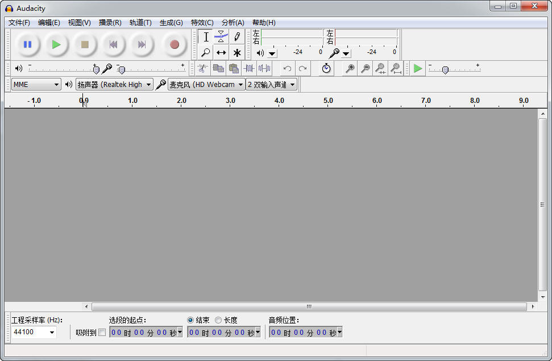Viewport: 552px width, 361px height.
Task: Click the microphone icon beside input device
Action: point(160,85)
